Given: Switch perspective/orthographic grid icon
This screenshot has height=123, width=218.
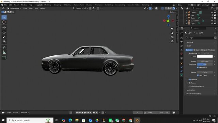Looking at the screenshot, I should point(172,41).
